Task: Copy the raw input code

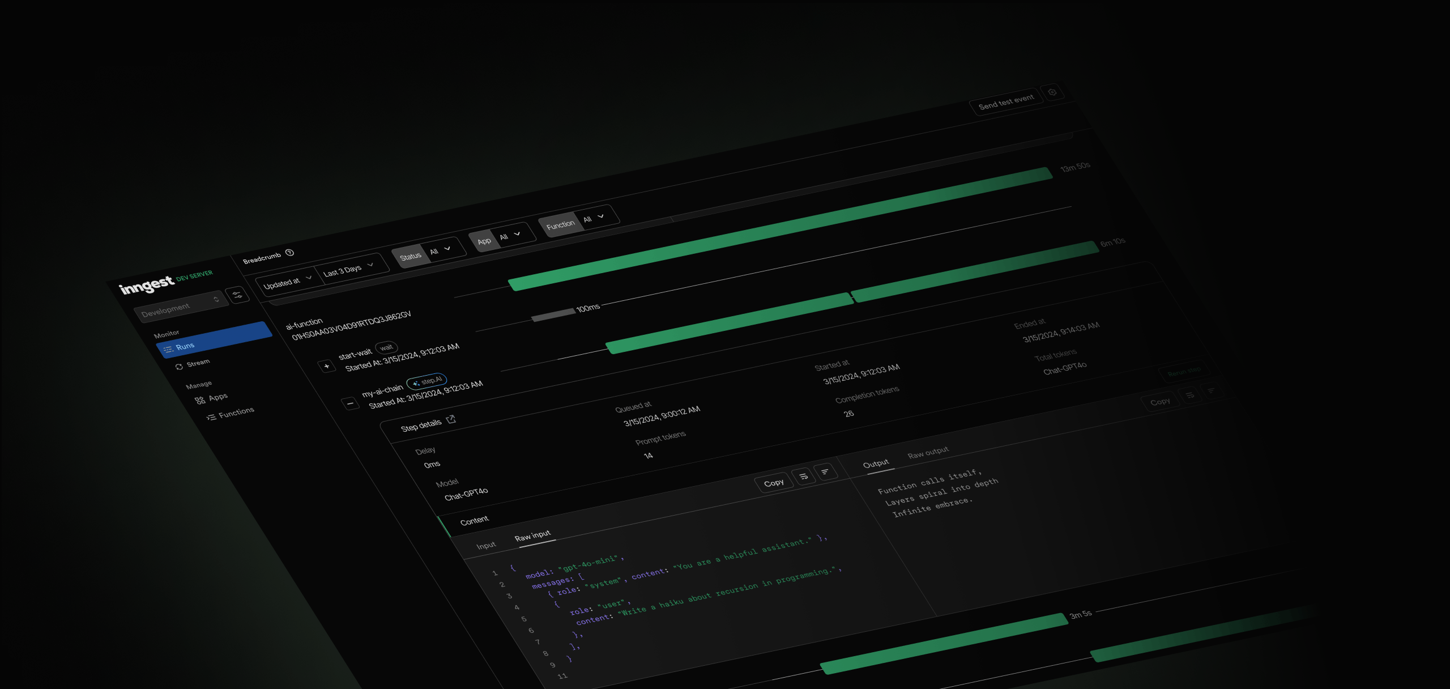Action: (x=773, y=483)
